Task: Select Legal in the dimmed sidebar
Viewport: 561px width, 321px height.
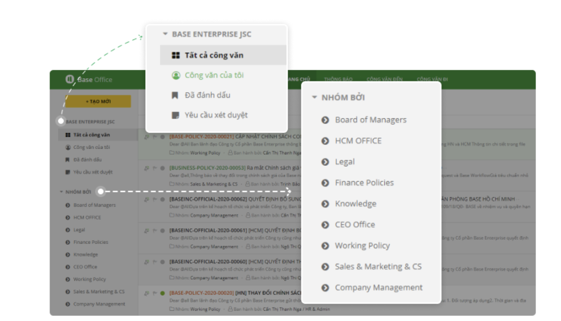Action: (x=79, y=230)
